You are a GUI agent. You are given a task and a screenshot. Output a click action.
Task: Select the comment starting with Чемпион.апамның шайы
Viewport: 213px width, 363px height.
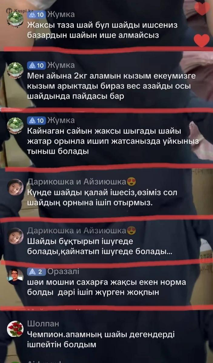(105, 339)
